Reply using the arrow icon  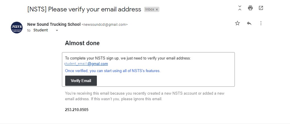click(x=249, y=23)
